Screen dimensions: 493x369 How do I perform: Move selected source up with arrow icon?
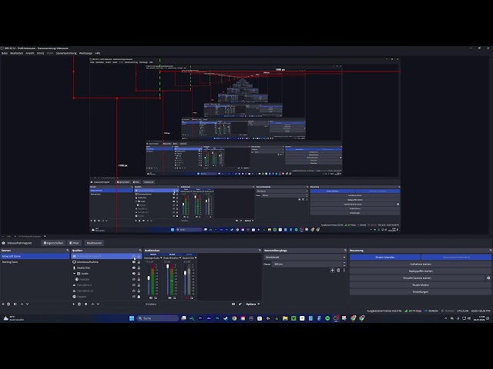pos(92,304)
